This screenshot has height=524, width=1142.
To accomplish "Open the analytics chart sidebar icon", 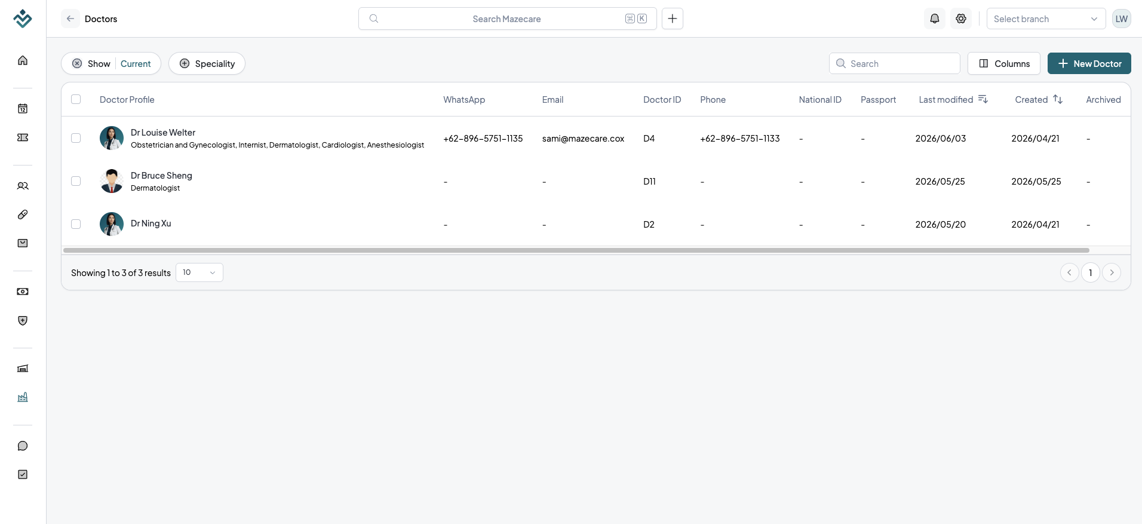I will pos(23,397).
